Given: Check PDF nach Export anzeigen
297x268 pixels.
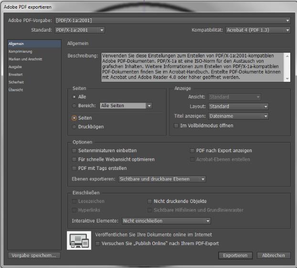Looking at the screenshot, I should [192, 151].
